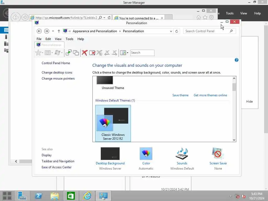Viewport: 268px width, 201px height.
Task: Select Classic Windows Server 2012 R2 theme
Action: (x=113, y=124)
